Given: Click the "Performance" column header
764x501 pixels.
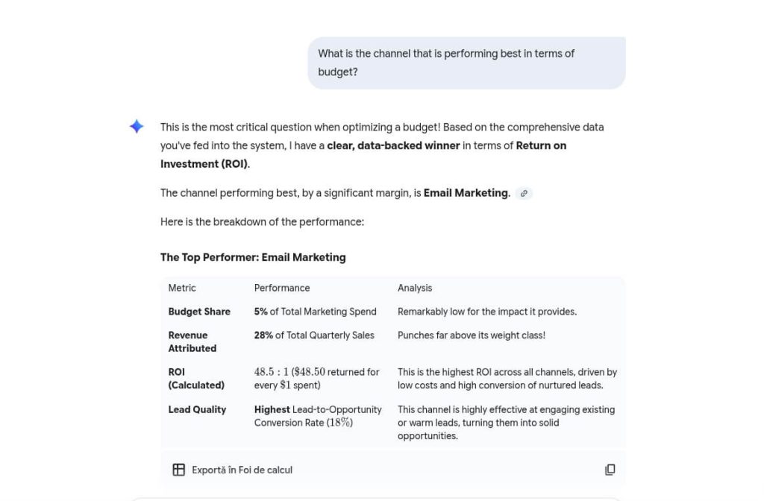Looking at the screenshot, I should click(282, 288).
